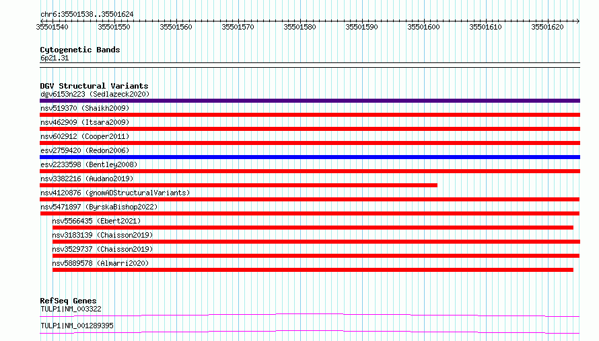Image resolution: width=599 pixels, height=341 pixels.
Task: Click ruler position 35501570
Action: 238,27
